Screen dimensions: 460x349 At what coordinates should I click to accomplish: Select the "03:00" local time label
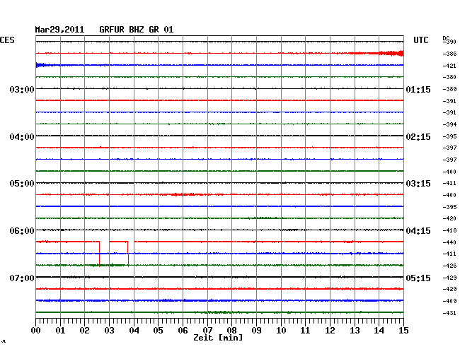[x=22, y=89]
